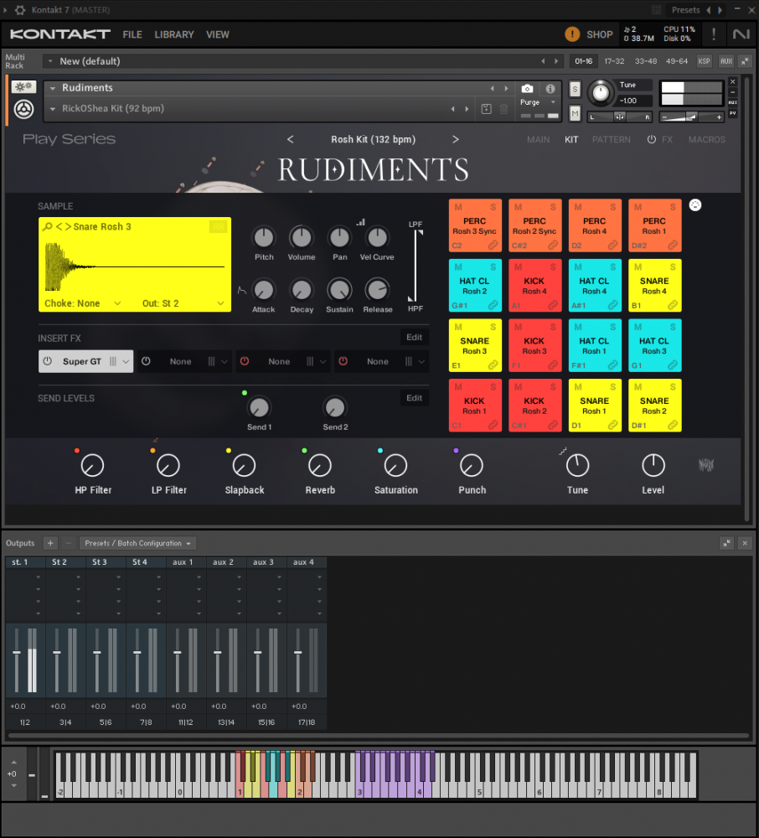Click the LPF/HPF filter range slider
The image size is (759, 838).
click(x=415, y=266)
